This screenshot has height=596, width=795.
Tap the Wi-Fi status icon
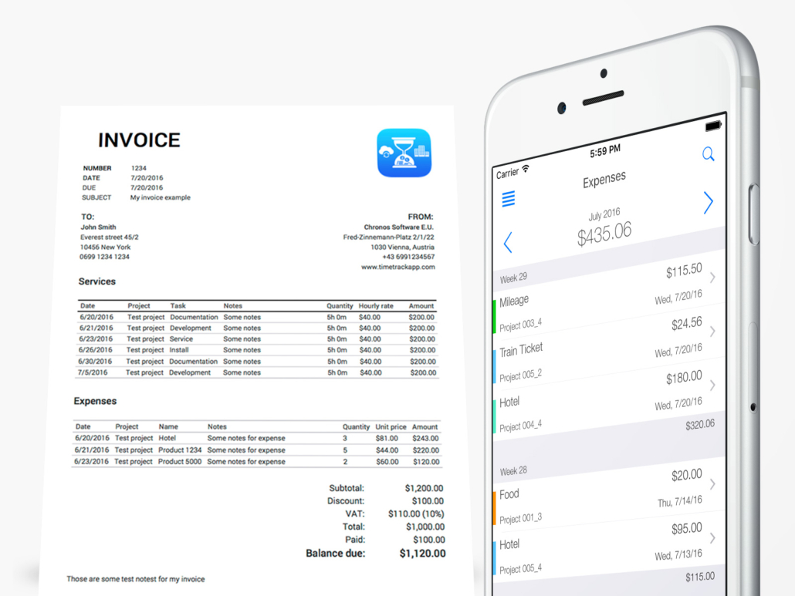[x=526, y=169]
